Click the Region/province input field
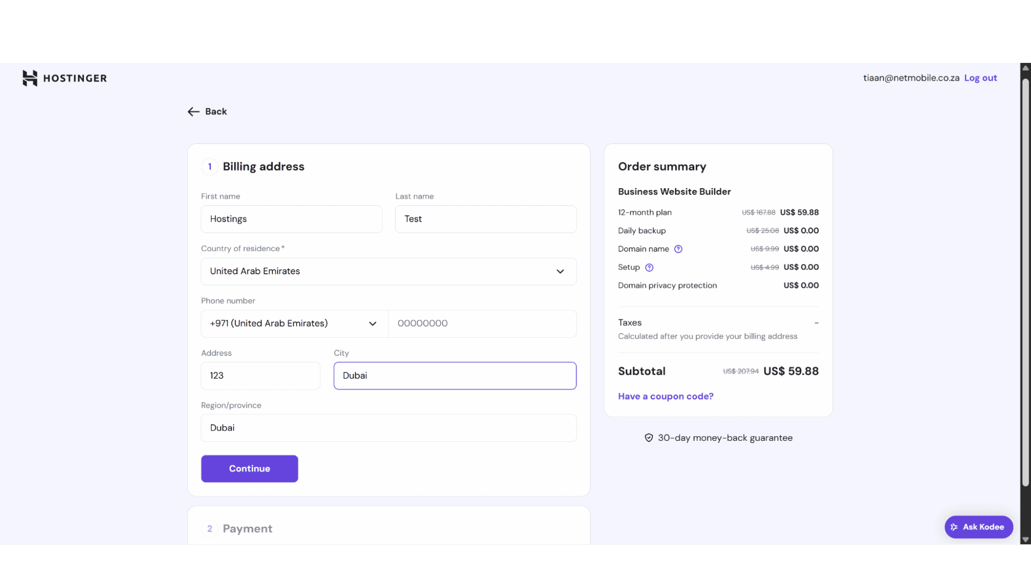 tap(388, 428)
